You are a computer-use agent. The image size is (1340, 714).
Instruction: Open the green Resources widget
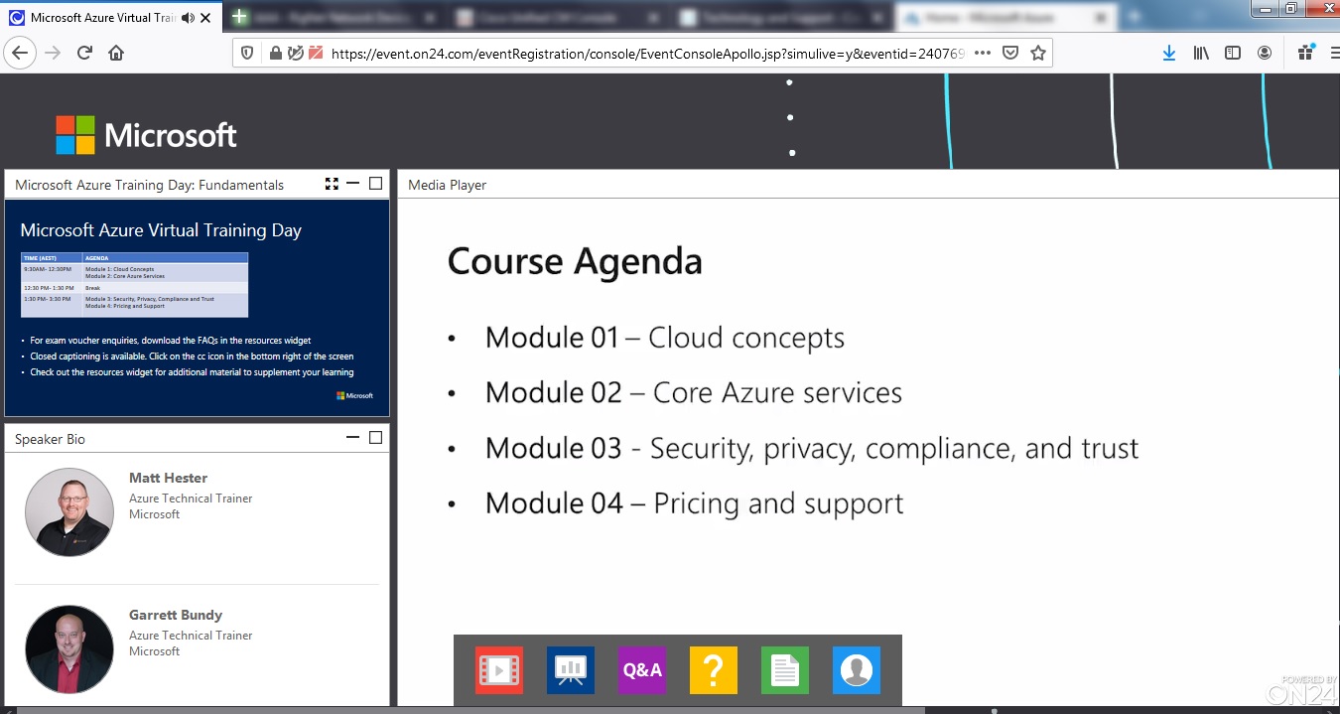pos(784,670)
